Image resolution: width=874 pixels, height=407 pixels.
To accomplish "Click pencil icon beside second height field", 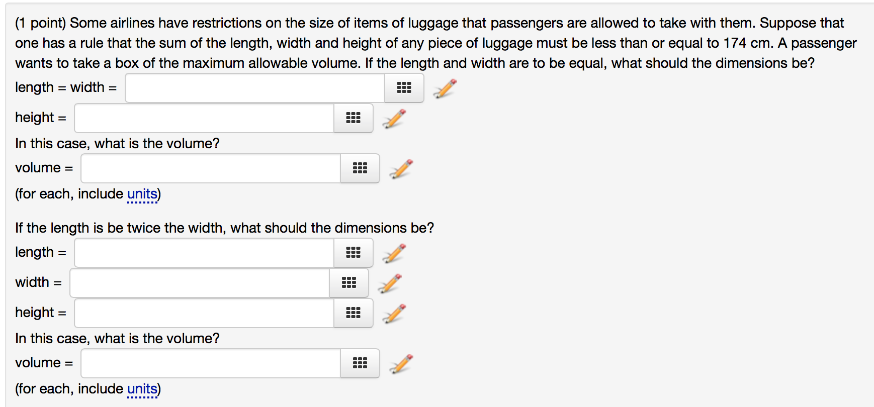I will click(x=394, y=314).
